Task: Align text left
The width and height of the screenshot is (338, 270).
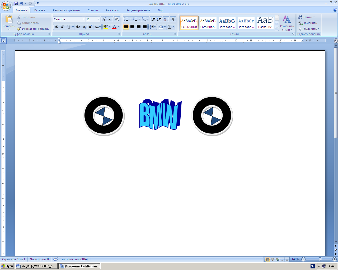Action: tap(126, 27)
